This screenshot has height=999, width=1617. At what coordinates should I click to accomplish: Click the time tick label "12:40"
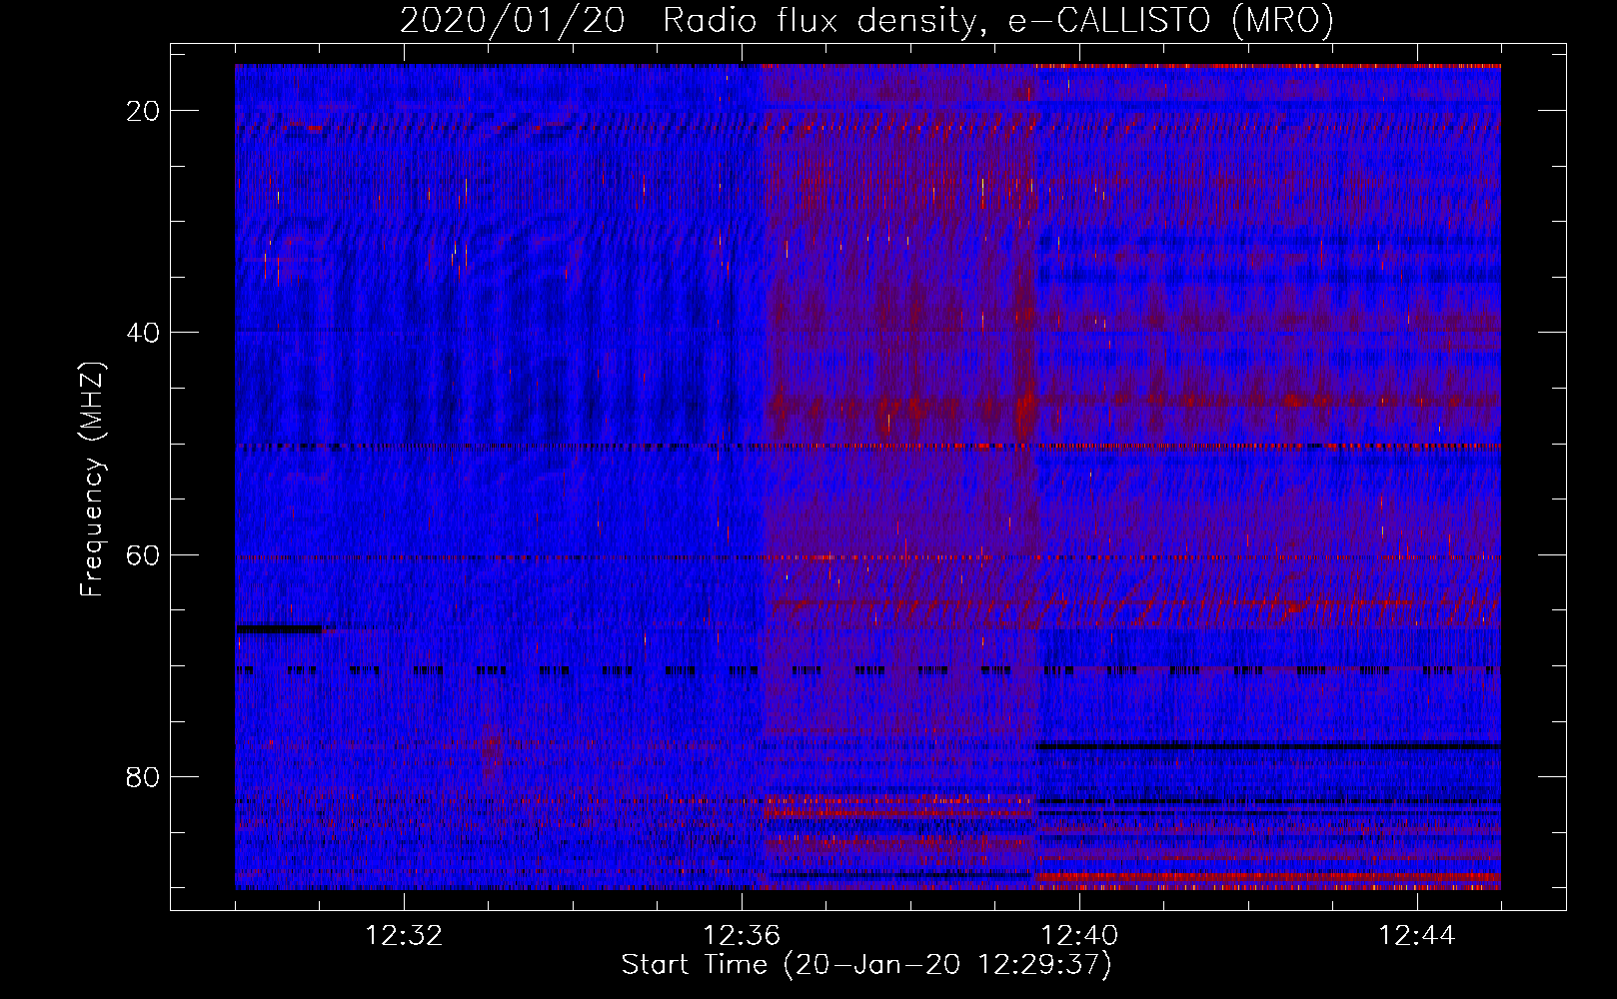(x=1079, y=936)
